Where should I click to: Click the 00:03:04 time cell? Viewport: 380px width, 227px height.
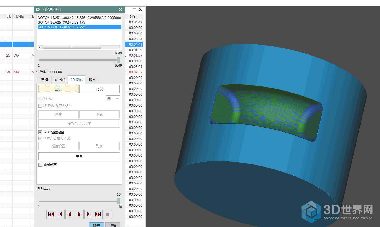136,67
